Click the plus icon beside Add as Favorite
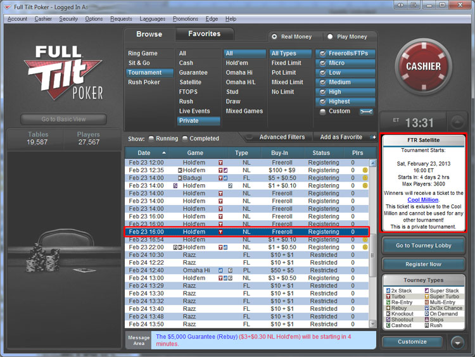The image size is (475, 357). click(374, 137)
